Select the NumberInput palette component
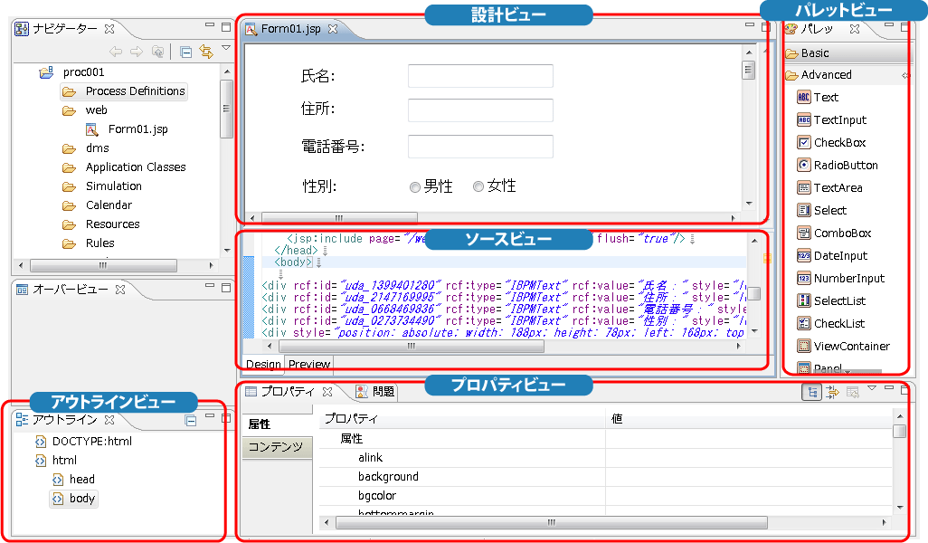The height and width of the screenshot is (543, 928). (x=840, y=279)
